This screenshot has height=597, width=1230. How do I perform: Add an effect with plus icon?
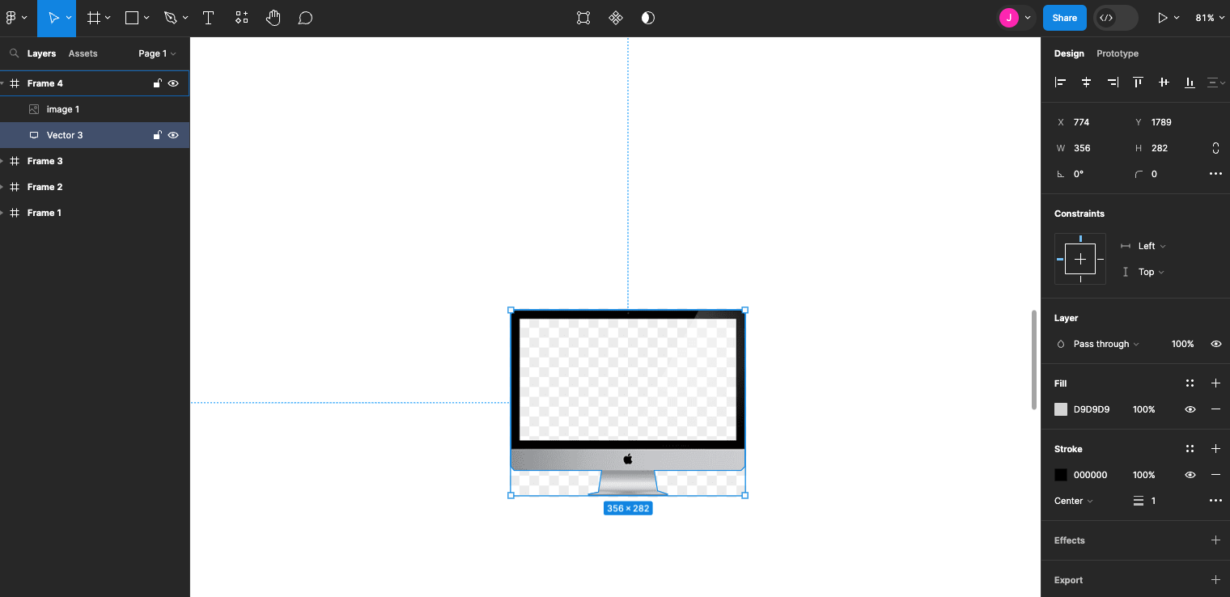pos(1215,540)
